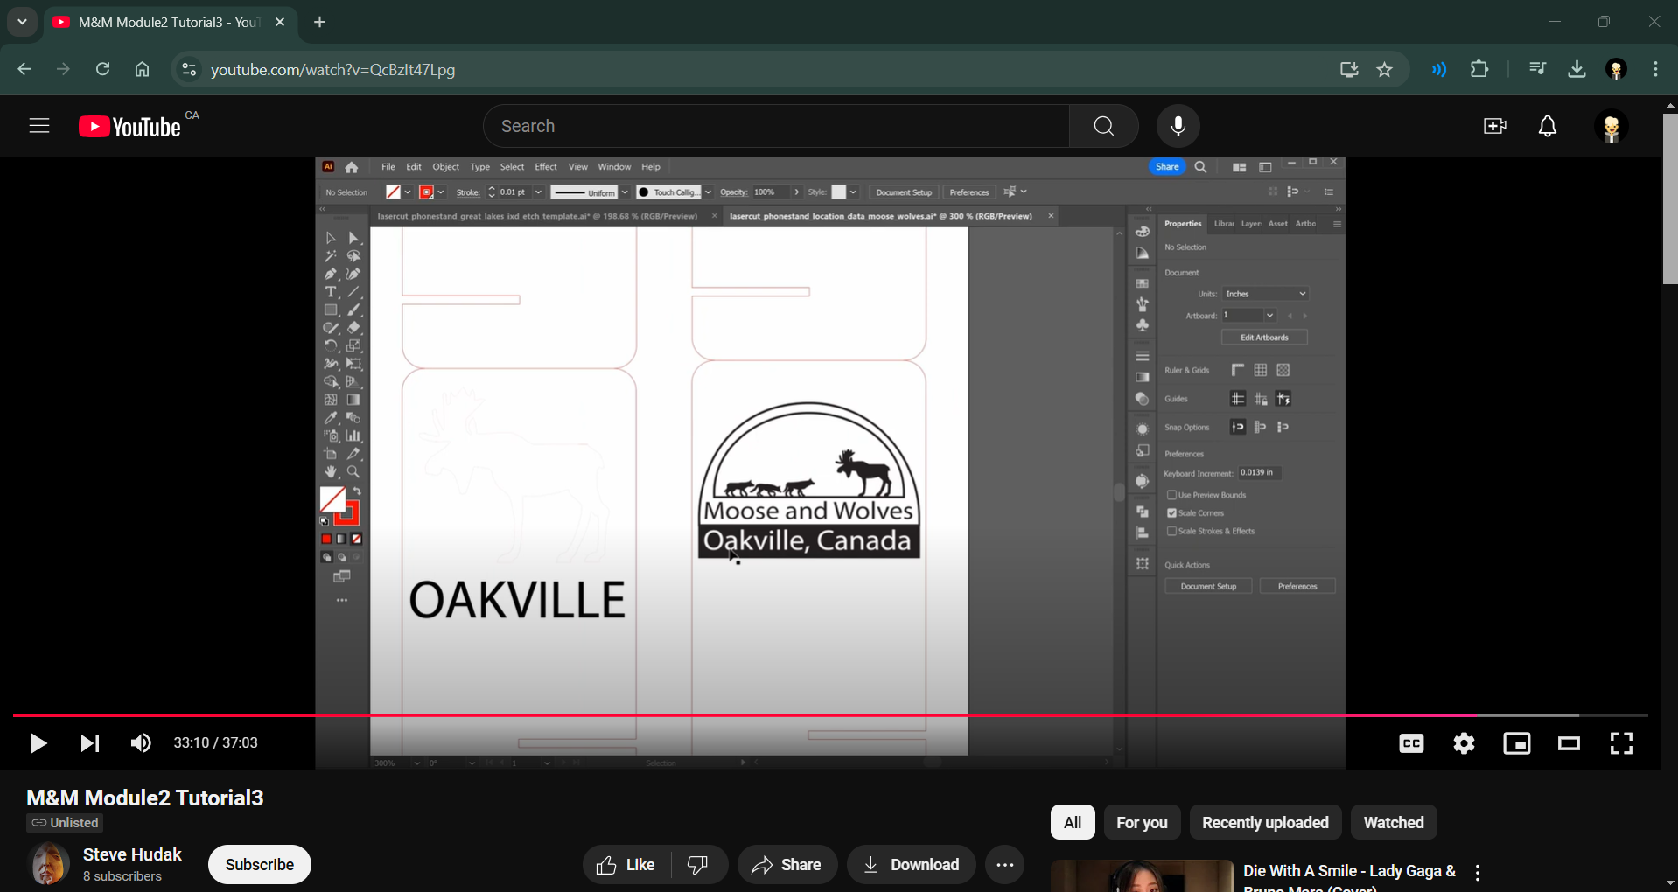Open options for Die With A Smile video
Image resolution: width=1678 pixels, height=892 pixels.
(1477, 872)
